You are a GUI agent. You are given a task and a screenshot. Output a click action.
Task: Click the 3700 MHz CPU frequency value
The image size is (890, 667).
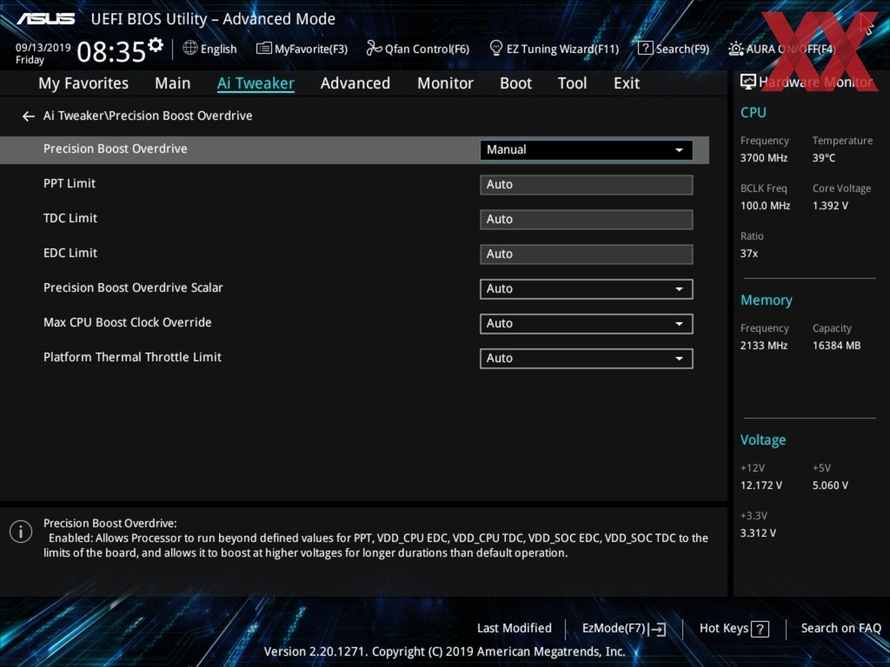tap(764, 158)
